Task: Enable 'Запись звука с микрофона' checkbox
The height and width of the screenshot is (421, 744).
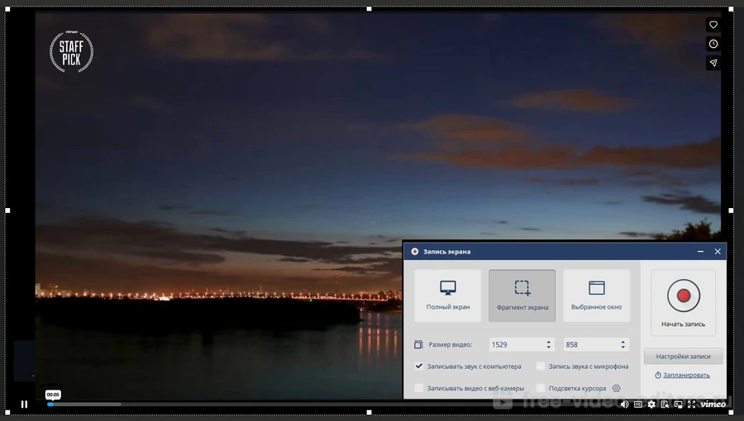Action: 541,367
